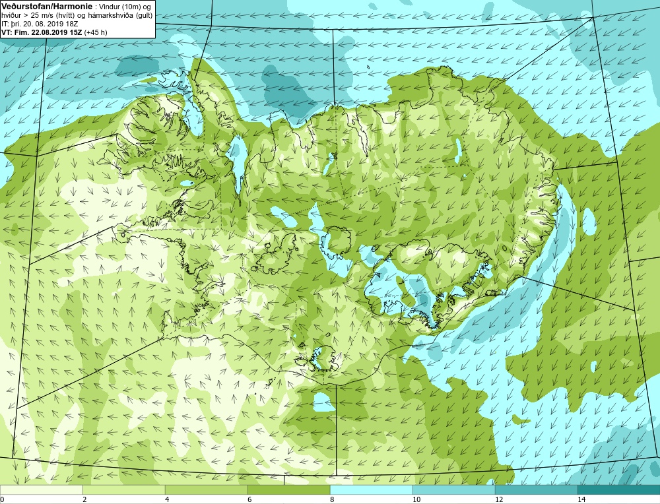Click the 2–4 m/s light green legend swatch

(124, 489)
